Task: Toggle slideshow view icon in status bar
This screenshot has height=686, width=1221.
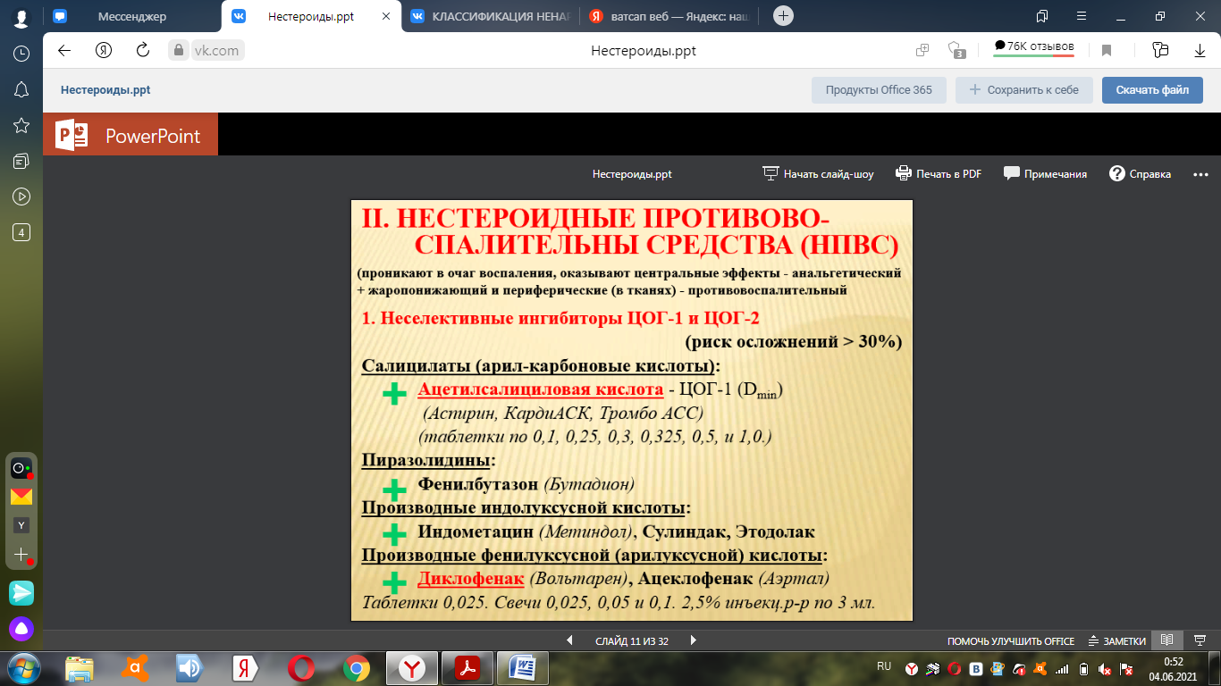Action: point(1200,640)
